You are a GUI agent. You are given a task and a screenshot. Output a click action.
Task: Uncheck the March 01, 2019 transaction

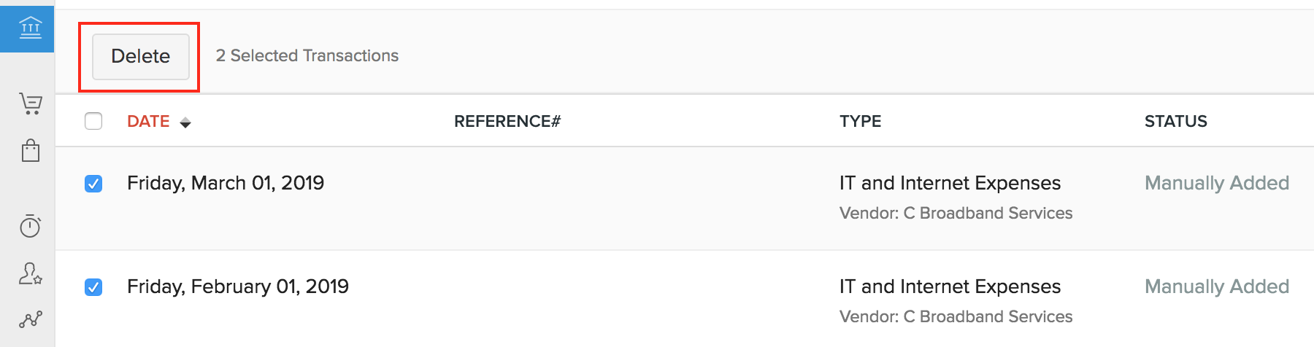coord(93,184)
